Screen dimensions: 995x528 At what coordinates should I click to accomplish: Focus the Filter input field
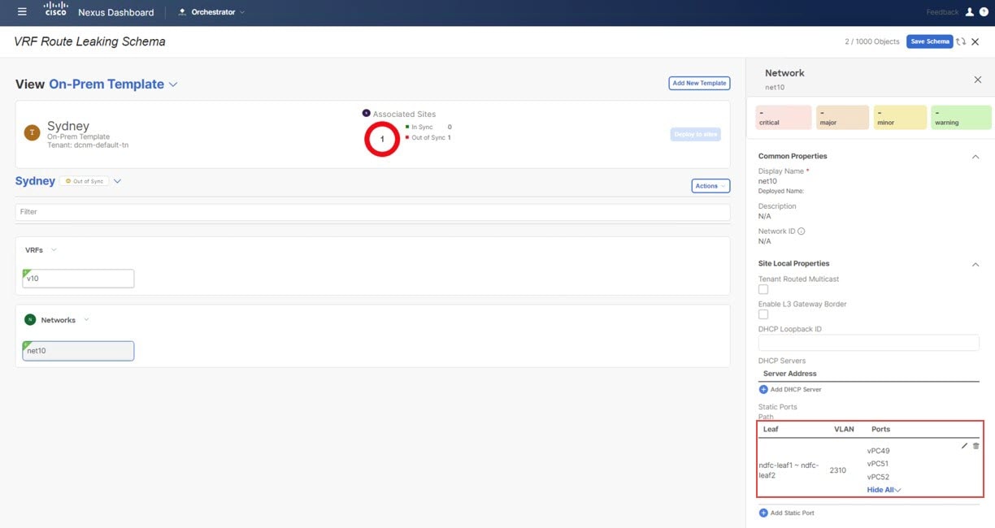click(x=372, y=212)
